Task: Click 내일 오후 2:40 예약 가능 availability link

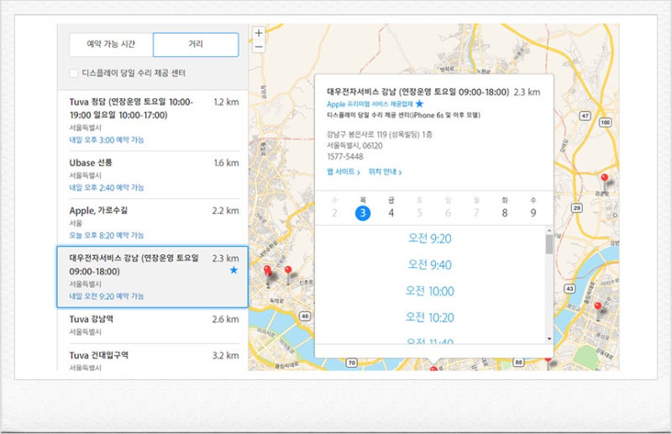Action: pos(107,188)
